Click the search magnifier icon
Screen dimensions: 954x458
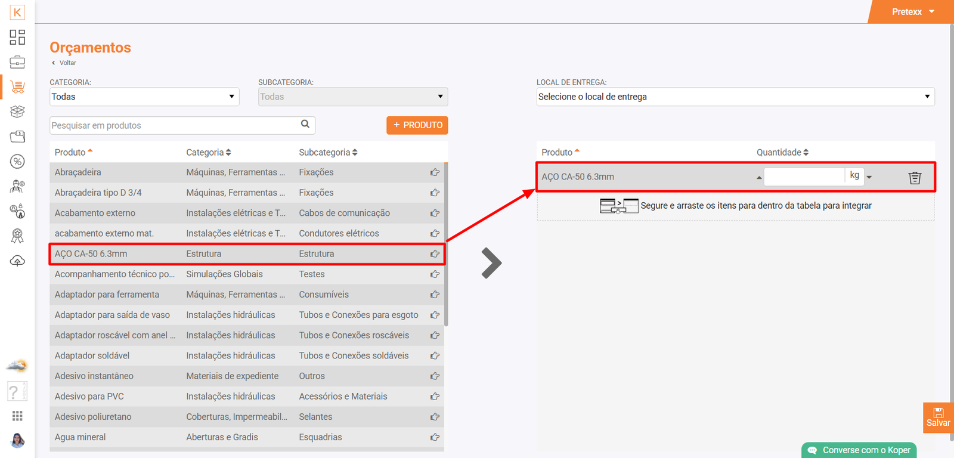305,124
